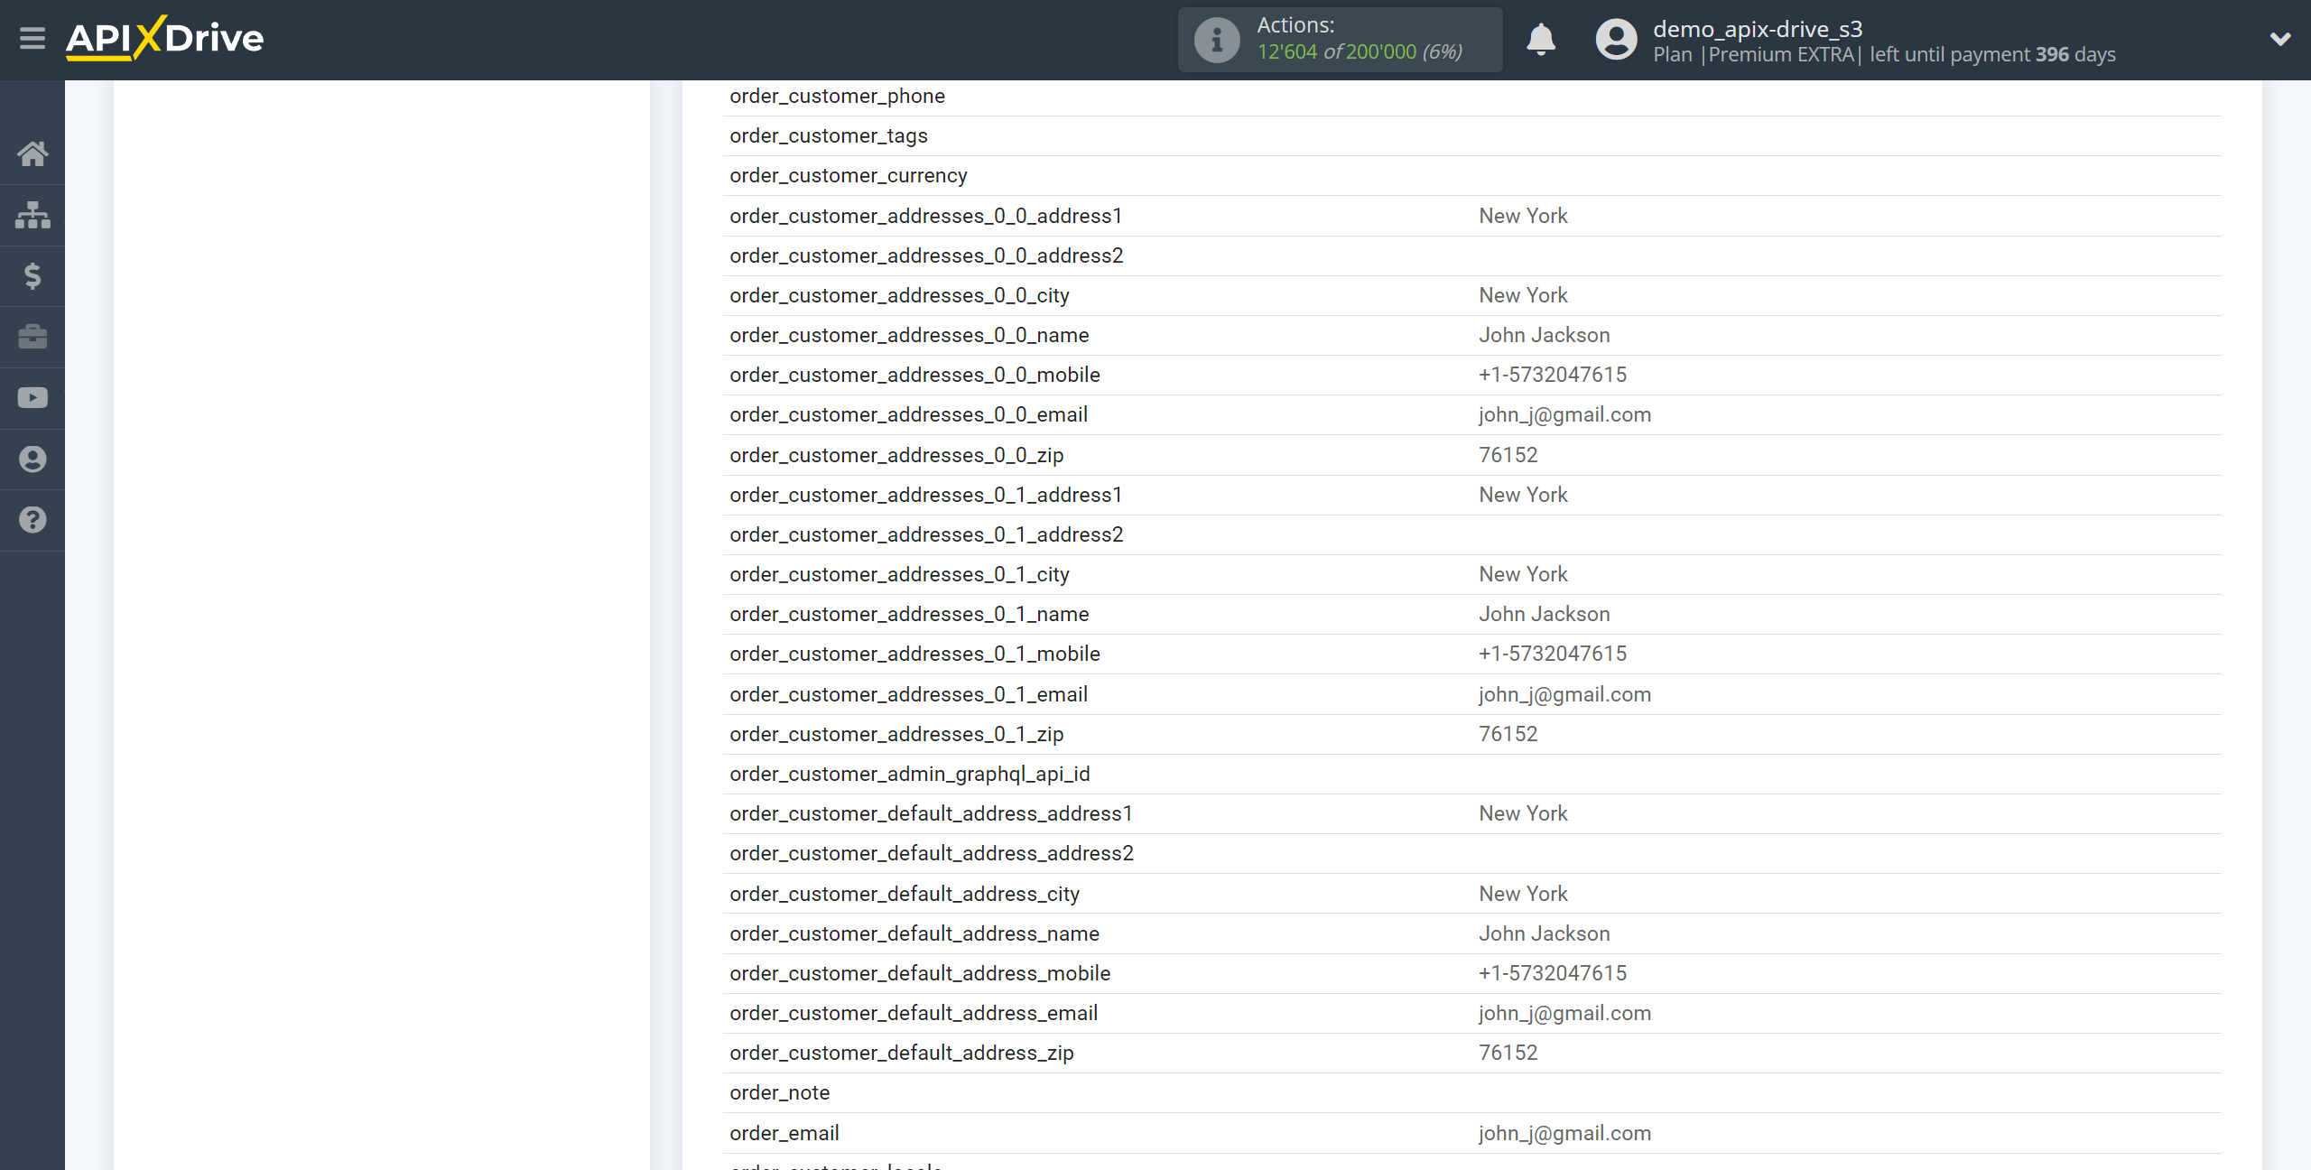Screen dimensions: 2311x1170
Task: Click the user avatar icon
Action: point(1616,40)
